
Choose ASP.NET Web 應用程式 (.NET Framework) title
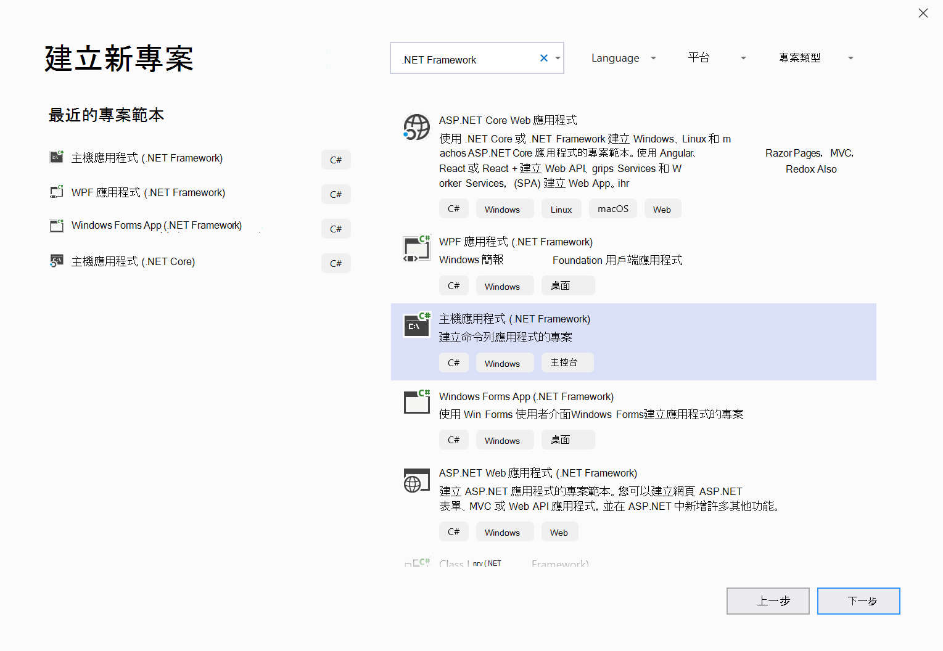coord(538,473)
